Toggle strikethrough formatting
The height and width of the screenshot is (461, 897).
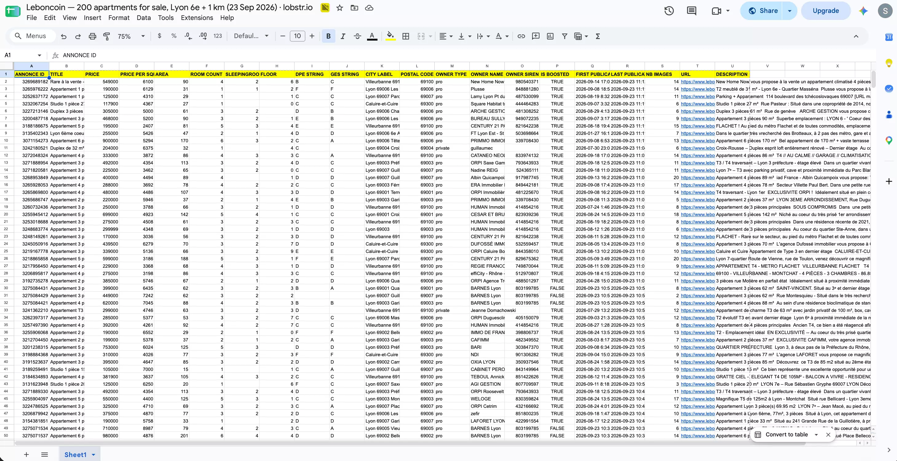click(x=357, y=36)
